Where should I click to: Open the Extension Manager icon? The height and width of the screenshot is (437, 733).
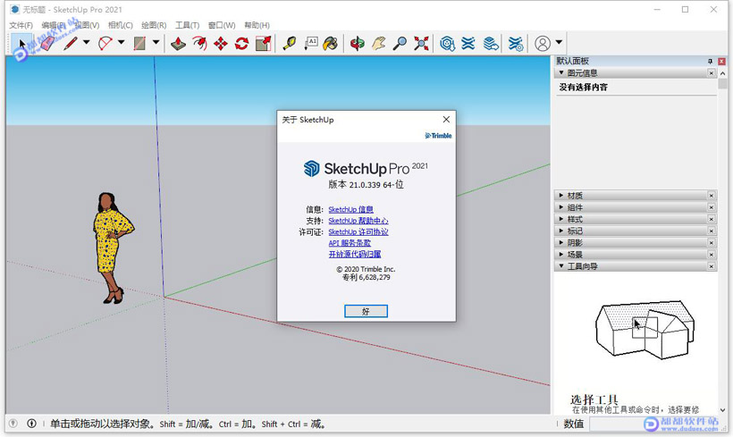pos(516,44)
